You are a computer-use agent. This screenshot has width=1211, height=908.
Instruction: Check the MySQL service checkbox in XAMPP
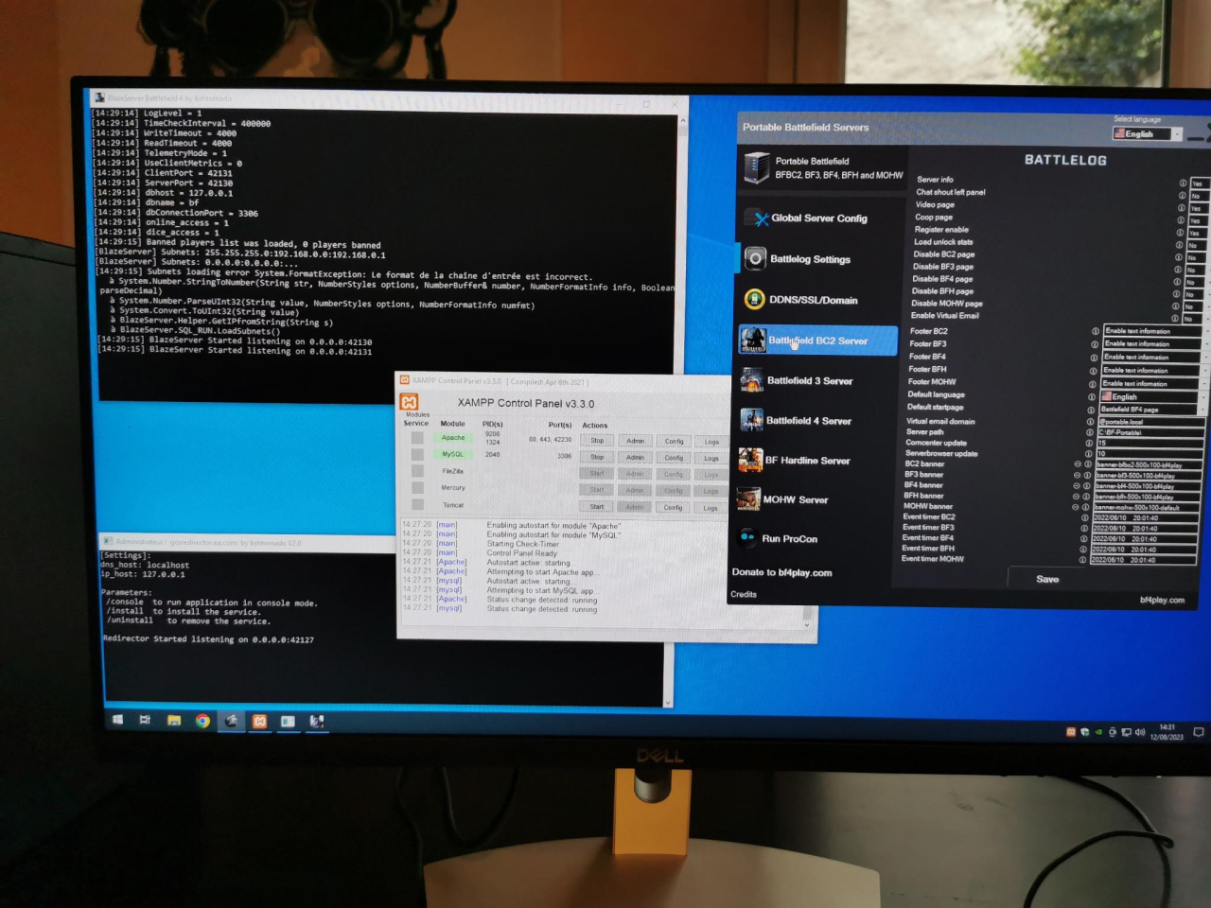click(x=417, y=455)
